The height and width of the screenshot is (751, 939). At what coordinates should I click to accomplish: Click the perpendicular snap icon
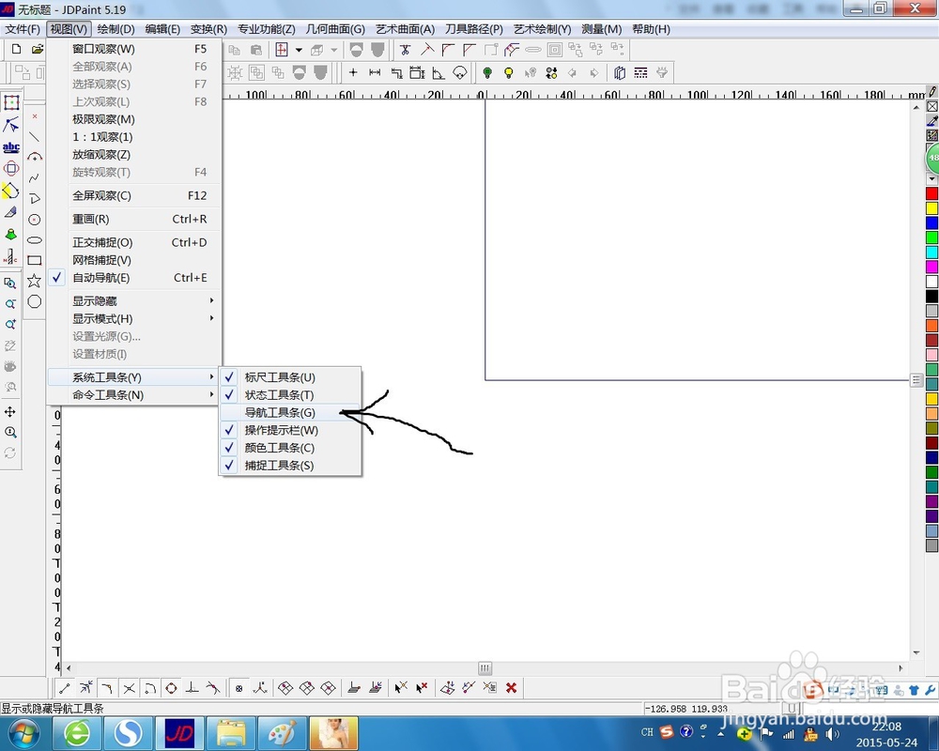tap(192, 688)
